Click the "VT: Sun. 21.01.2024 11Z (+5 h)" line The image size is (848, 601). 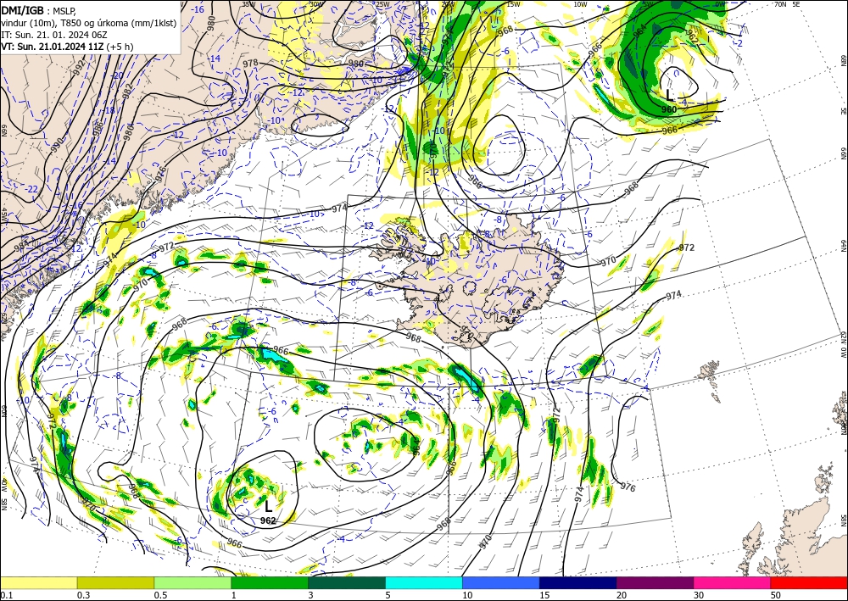coord(67,47)
